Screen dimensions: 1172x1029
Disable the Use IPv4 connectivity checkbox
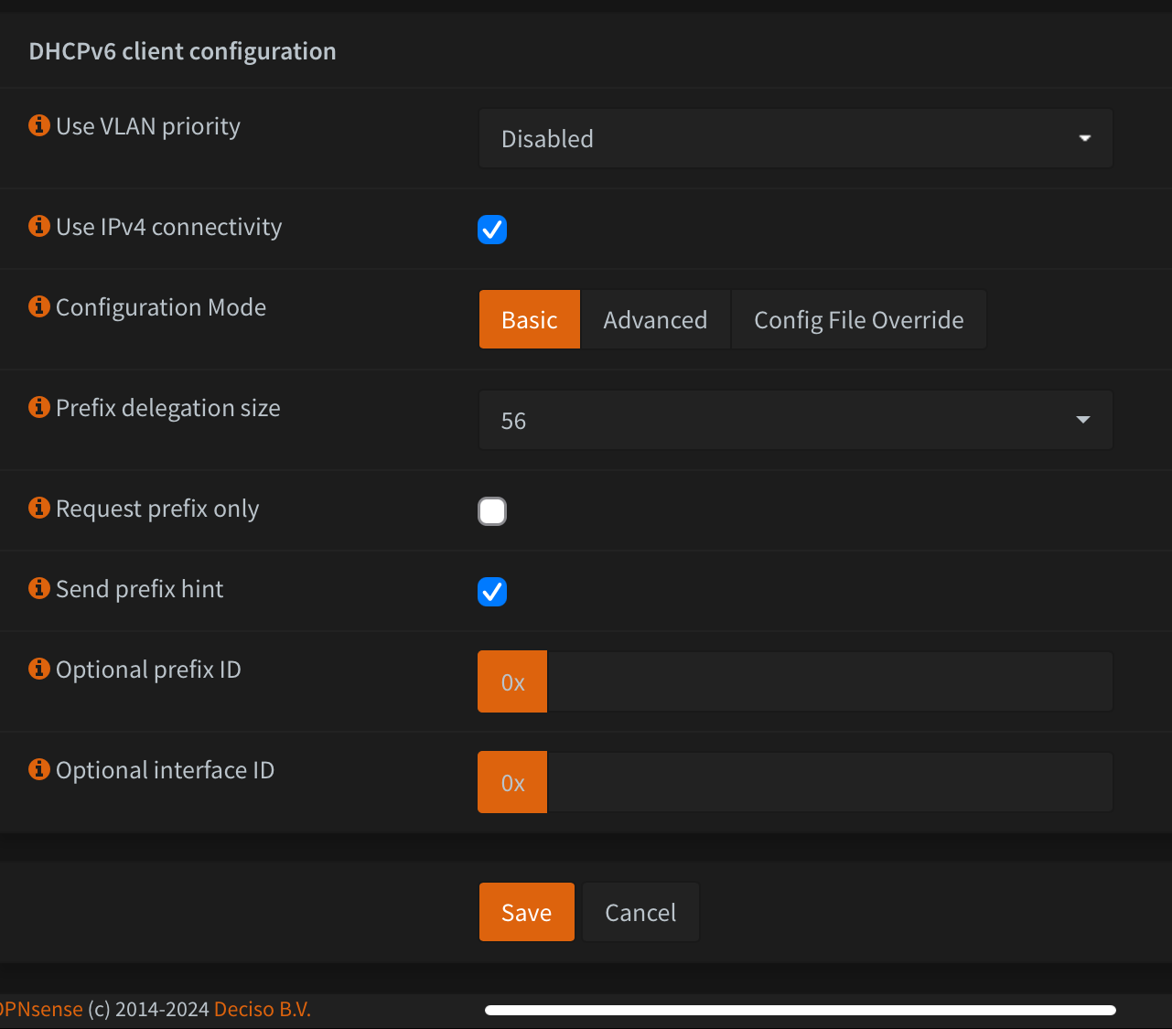pyautogui.click(x=492, y=230)
